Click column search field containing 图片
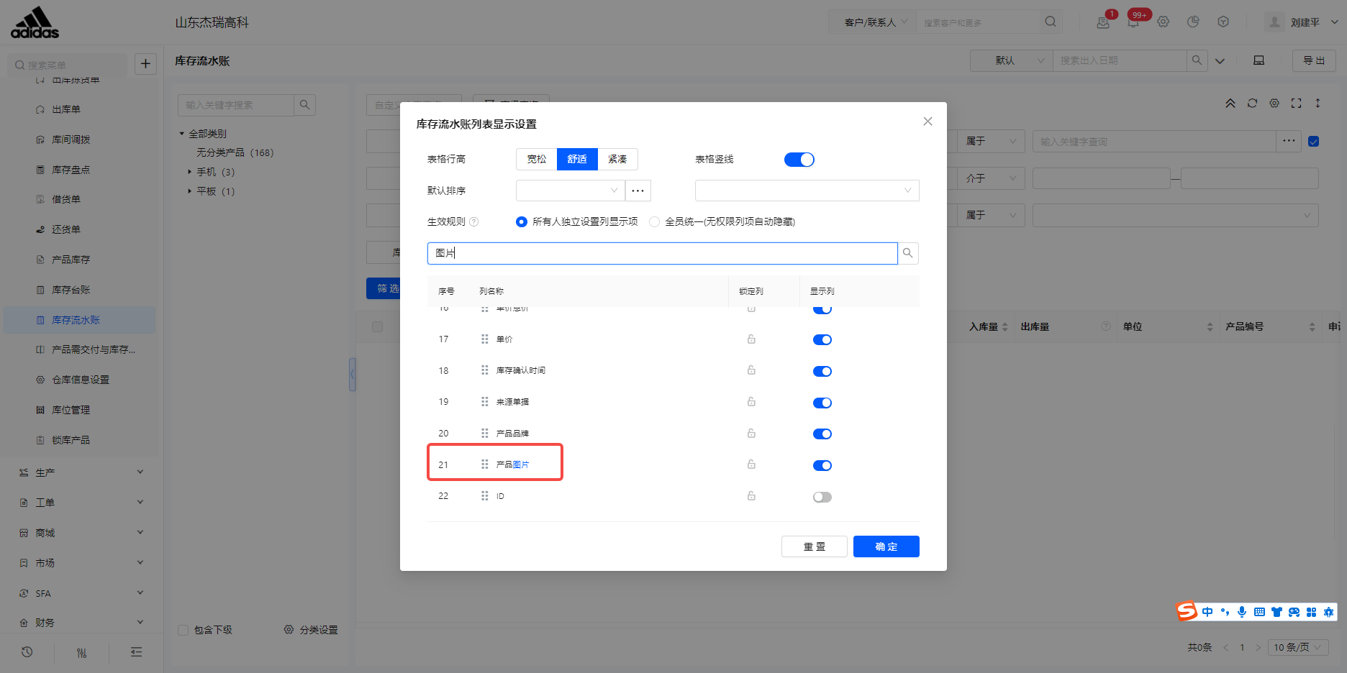 tap(662, 253)
